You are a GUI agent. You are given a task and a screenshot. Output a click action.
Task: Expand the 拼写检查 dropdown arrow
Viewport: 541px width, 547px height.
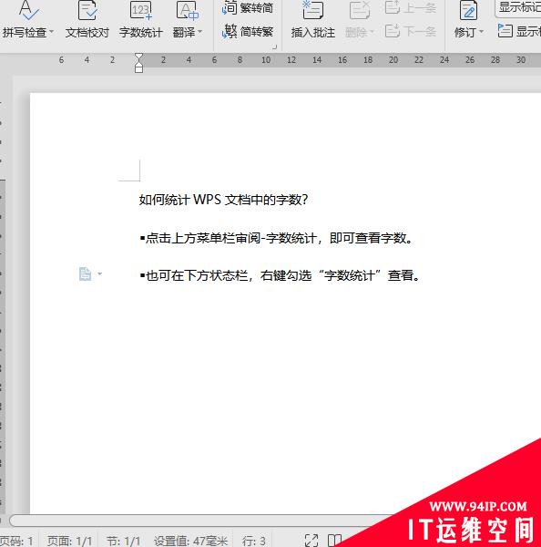tap(52, 32)
